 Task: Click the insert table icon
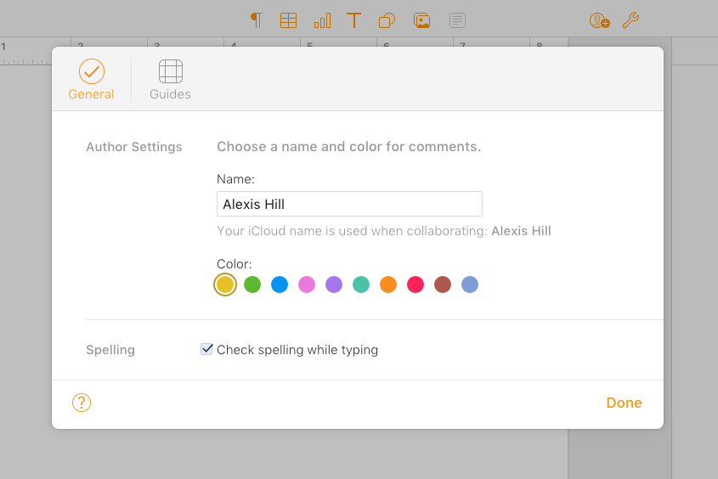pos(289,20)
